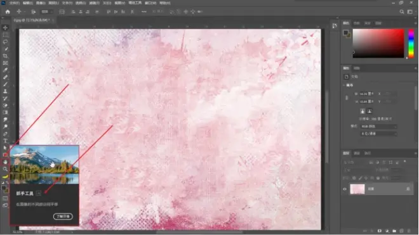Click the canvas width W input field

[366, 94]
